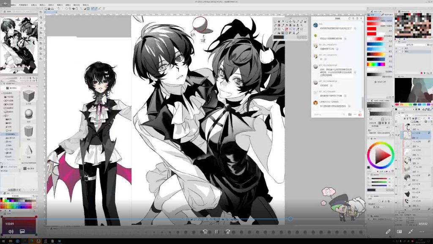The height and width of the screenshot is (244, 433).
Task: Mute the video volume
Action: click(x=11, y=232)
